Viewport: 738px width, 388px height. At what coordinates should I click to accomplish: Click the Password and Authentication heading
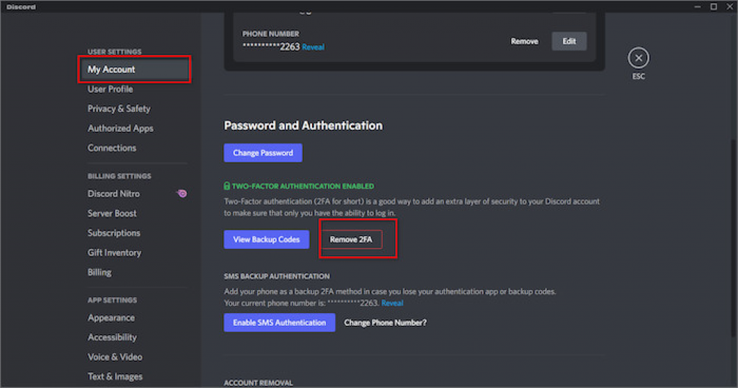303,125
